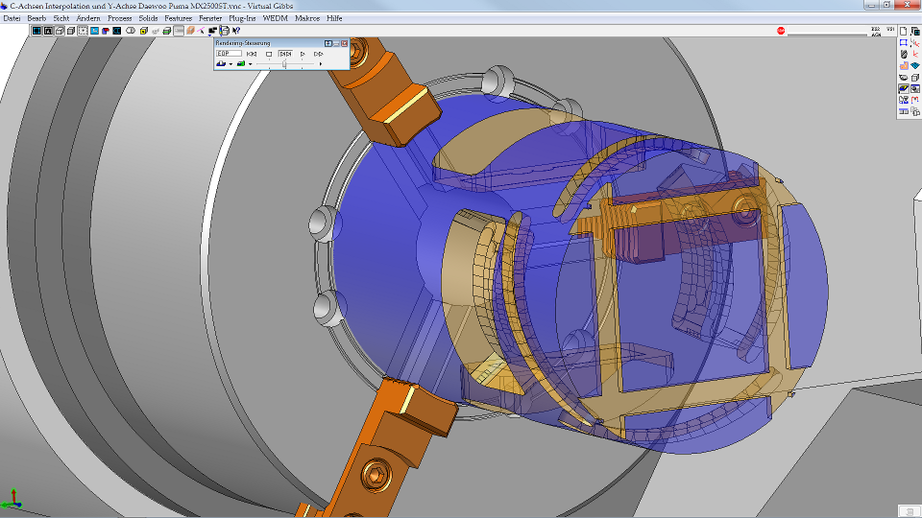Click the EOP field in Rendering-Steuerung
The height and width of the screenshot is (518, 922).
[x=229, y=54]
